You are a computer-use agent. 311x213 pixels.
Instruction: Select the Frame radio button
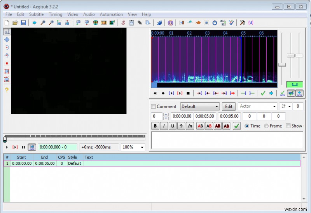[x=266, y=126]
